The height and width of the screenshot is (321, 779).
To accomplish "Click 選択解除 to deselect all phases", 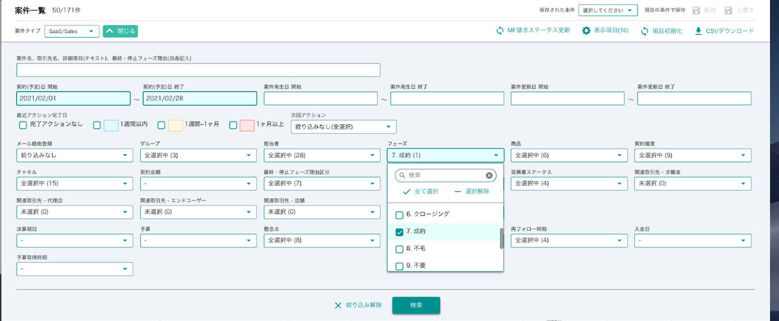I will (x=458, y=192).
